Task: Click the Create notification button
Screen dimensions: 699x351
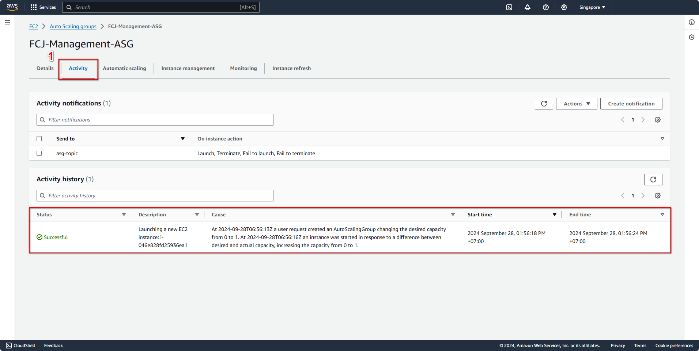Action: click(x=631, y=104)
